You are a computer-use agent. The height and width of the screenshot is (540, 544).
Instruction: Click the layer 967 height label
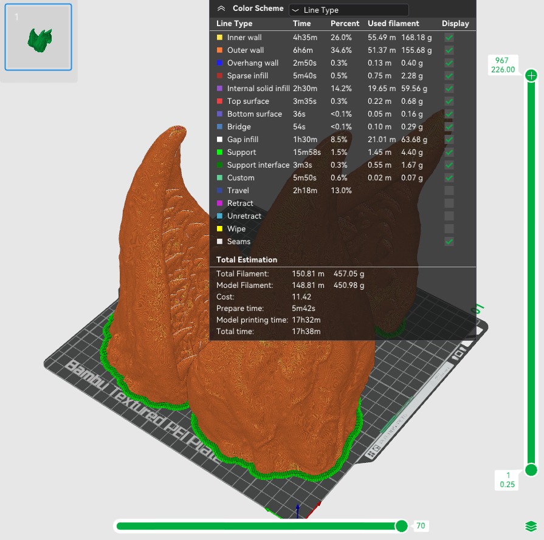pos(503,65)
